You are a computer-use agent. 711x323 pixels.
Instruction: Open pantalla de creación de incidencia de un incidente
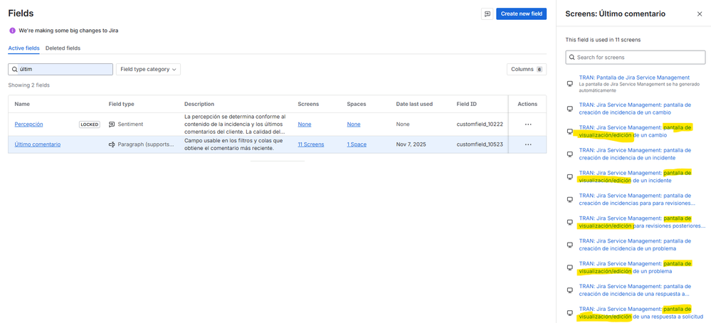tap(635, 154)
